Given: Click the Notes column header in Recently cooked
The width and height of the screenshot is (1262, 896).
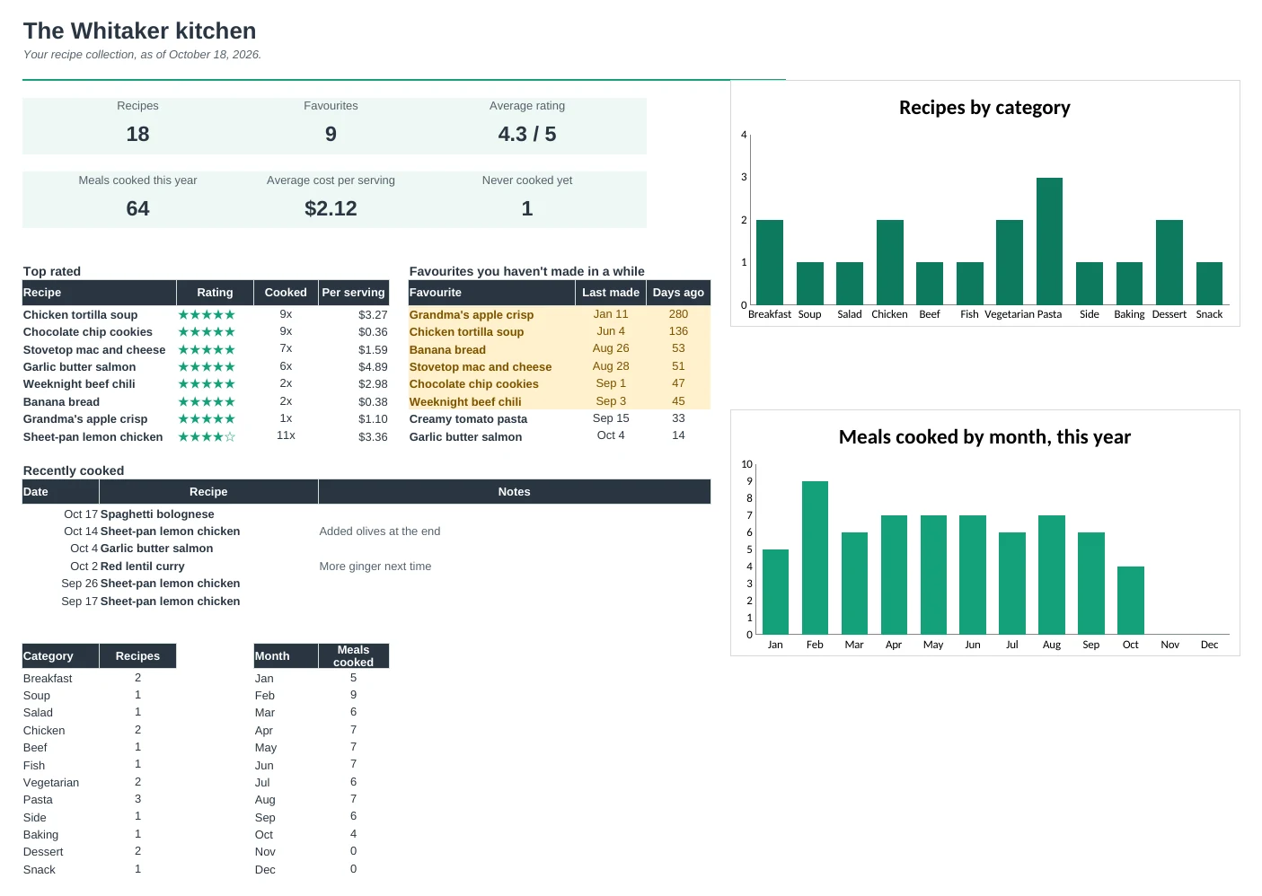Looking at the screenshot, I should (515, 492).
